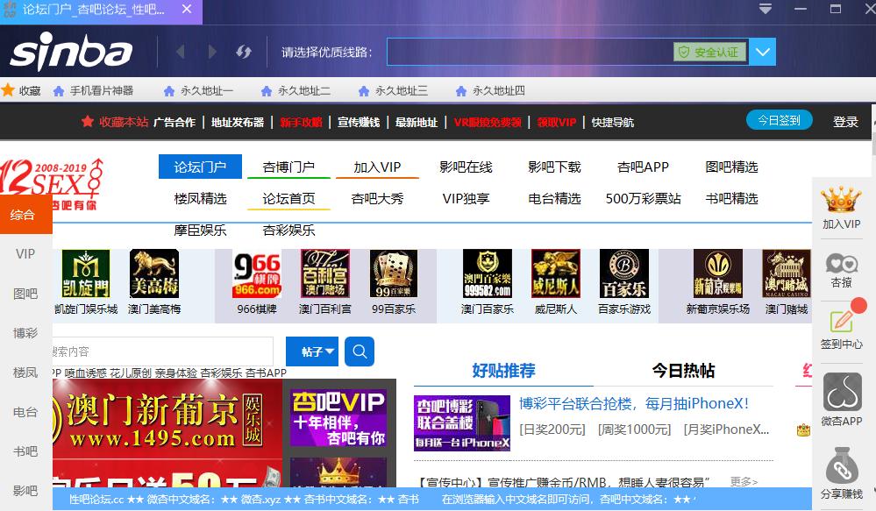Go forward with the right arrow button
Screen dimensions: 876x511
212,52
